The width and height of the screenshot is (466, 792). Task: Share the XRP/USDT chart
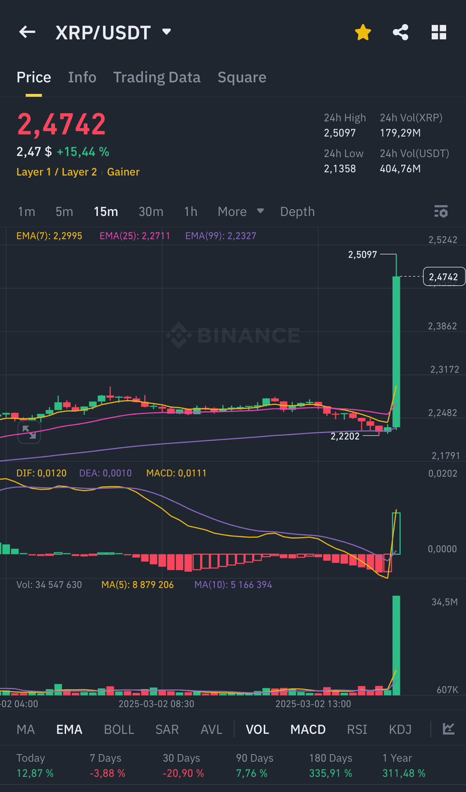pos(400,32)
